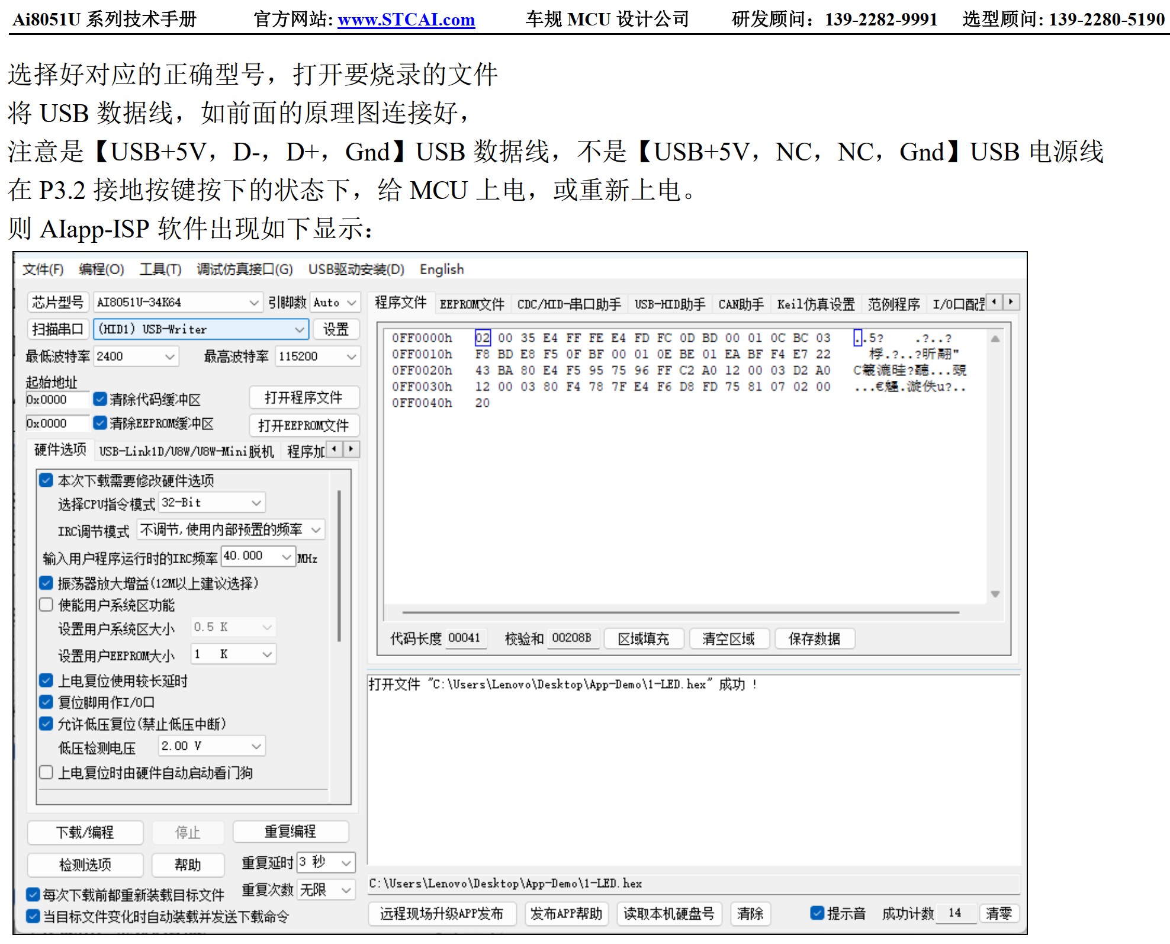The width and height of the screenshot is (1170, 944).
Task: Click hardware options tab right scroll arrow
Action: 352,449
